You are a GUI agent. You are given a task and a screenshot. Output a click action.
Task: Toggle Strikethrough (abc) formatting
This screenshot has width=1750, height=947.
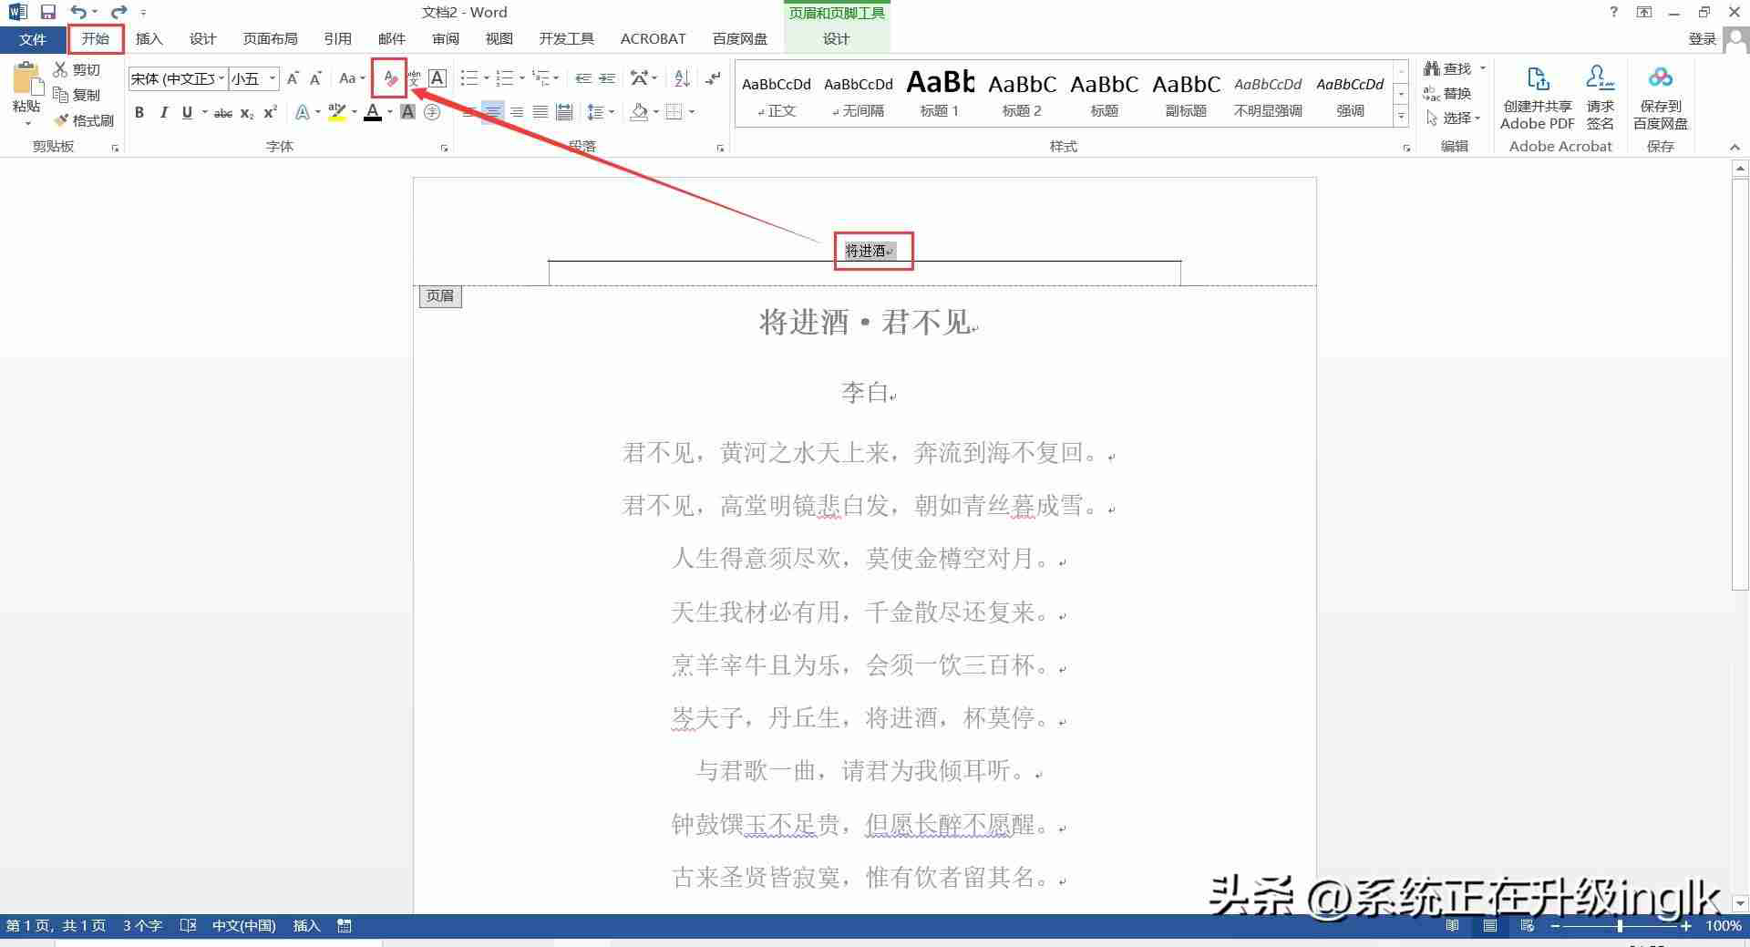[x=222, y=112]
